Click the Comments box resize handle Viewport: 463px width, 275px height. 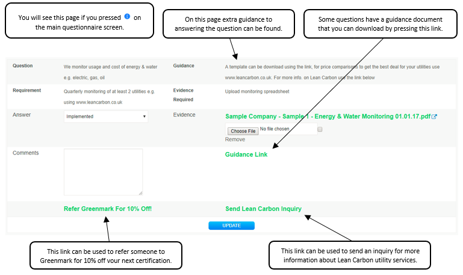click(x=140, y=192)
